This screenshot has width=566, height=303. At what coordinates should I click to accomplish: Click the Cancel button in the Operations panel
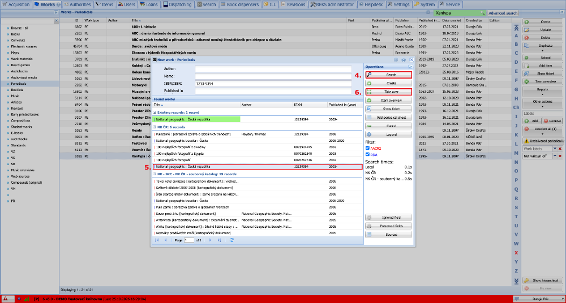pyautogui.click(x=388, y=126)
